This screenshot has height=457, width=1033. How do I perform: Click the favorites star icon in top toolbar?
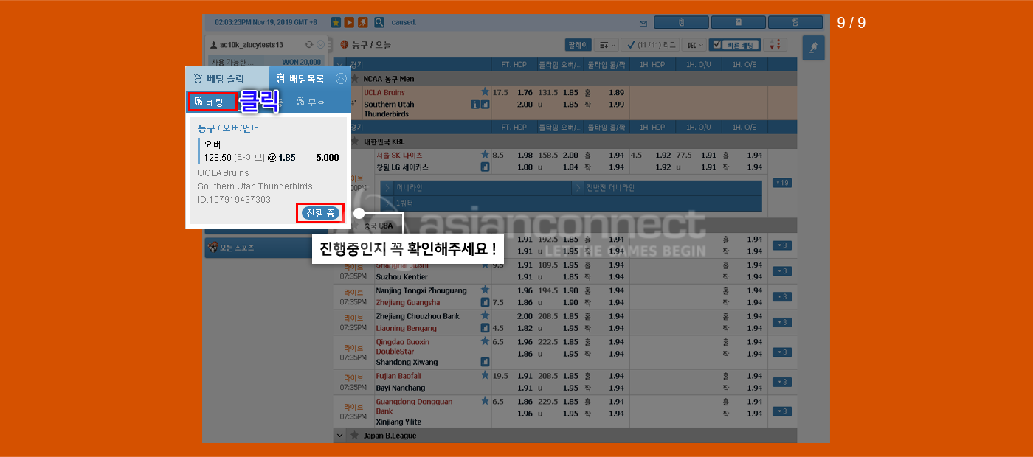pos(336,22)
